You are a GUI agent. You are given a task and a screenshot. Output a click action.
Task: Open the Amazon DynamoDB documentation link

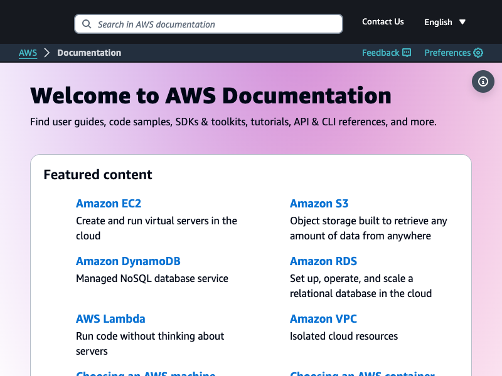click(128, 261)
